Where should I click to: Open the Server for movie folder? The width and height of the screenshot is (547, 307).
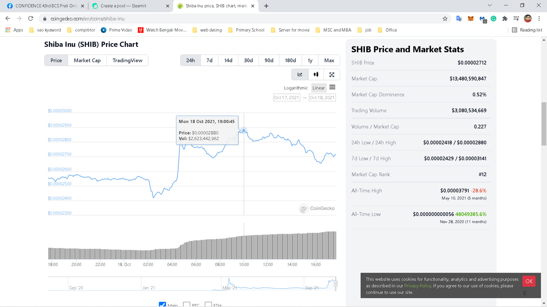pos(290,30)
